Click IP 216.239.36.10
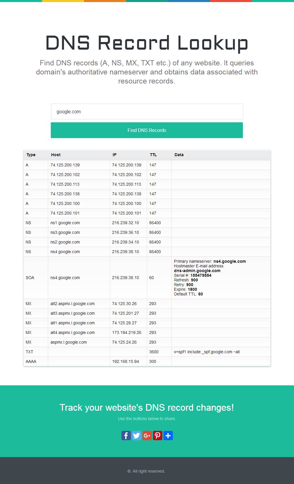Image resolution: width=294 pixels, height=484 pixels. coord(126,232)
